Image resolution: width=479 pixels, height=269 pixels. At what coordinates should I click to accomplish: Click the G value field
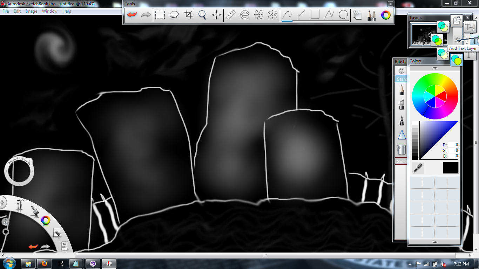click(453, 150)
